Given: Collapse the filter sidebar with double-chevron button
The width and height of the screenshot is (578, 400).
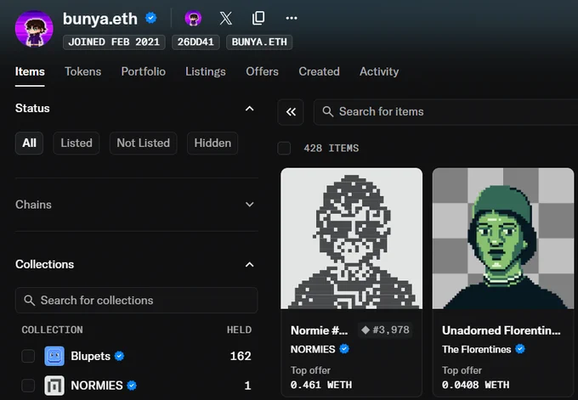Looking at the screenshot, I should point(291,111).
